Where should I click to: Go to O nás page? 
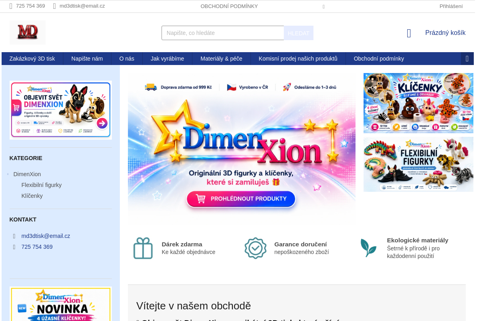127,59
